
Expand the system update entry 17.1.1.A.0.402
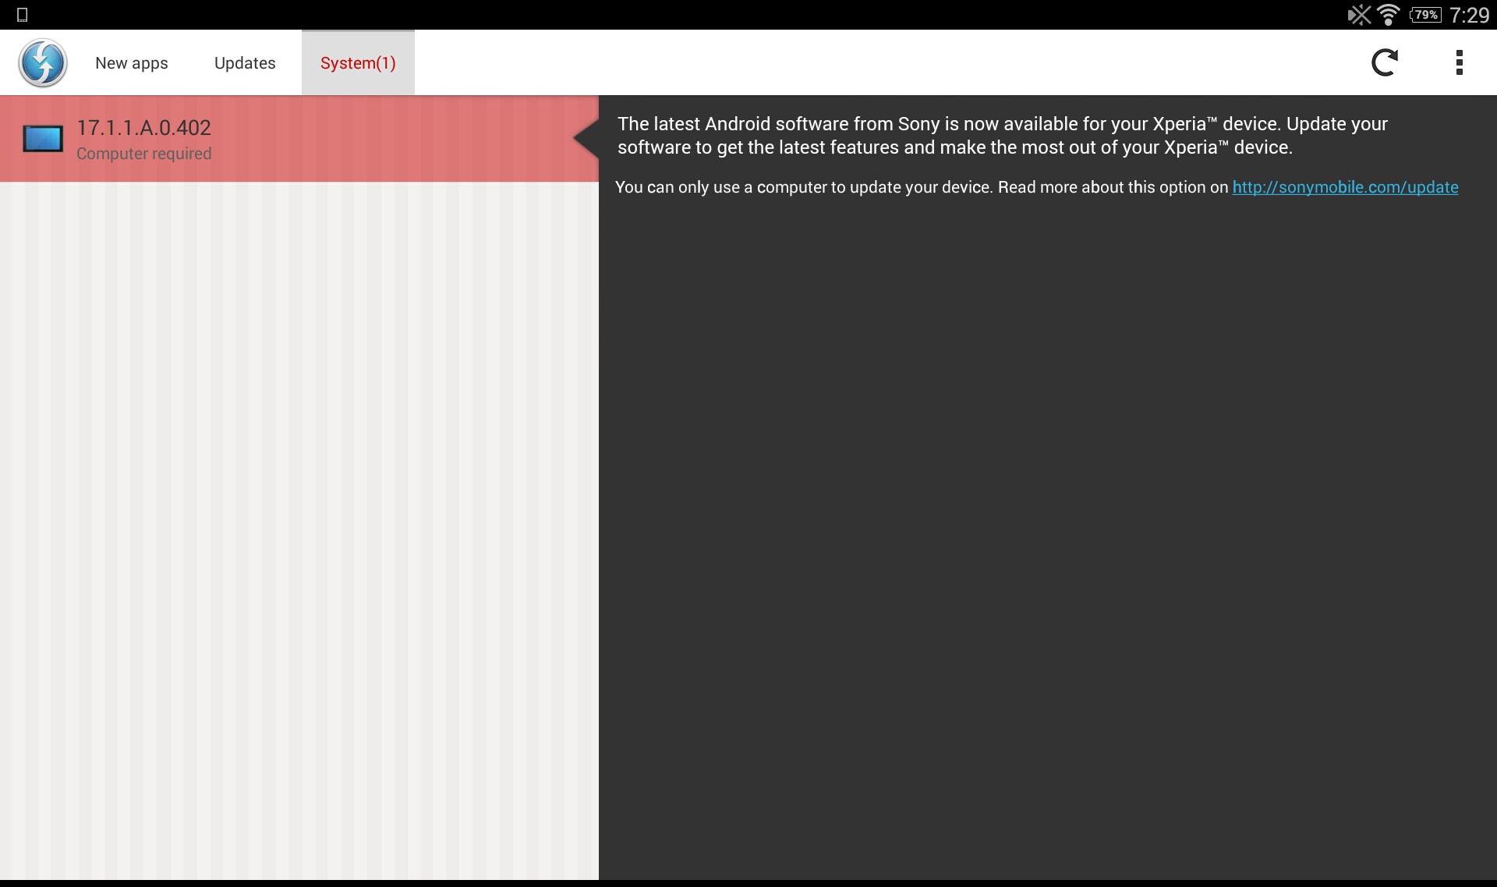click(x=299, y=138)
